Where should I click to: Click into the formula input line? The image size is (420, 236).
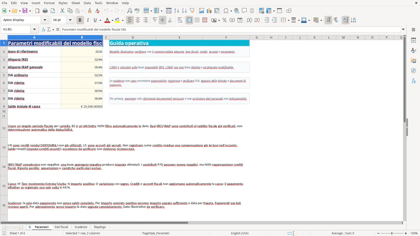(x=230, y=30)
